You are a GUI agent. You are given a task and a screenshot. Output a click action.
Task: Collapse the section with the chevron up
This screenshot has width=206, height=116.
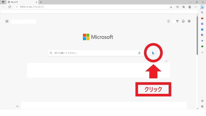tap(166, 61)
